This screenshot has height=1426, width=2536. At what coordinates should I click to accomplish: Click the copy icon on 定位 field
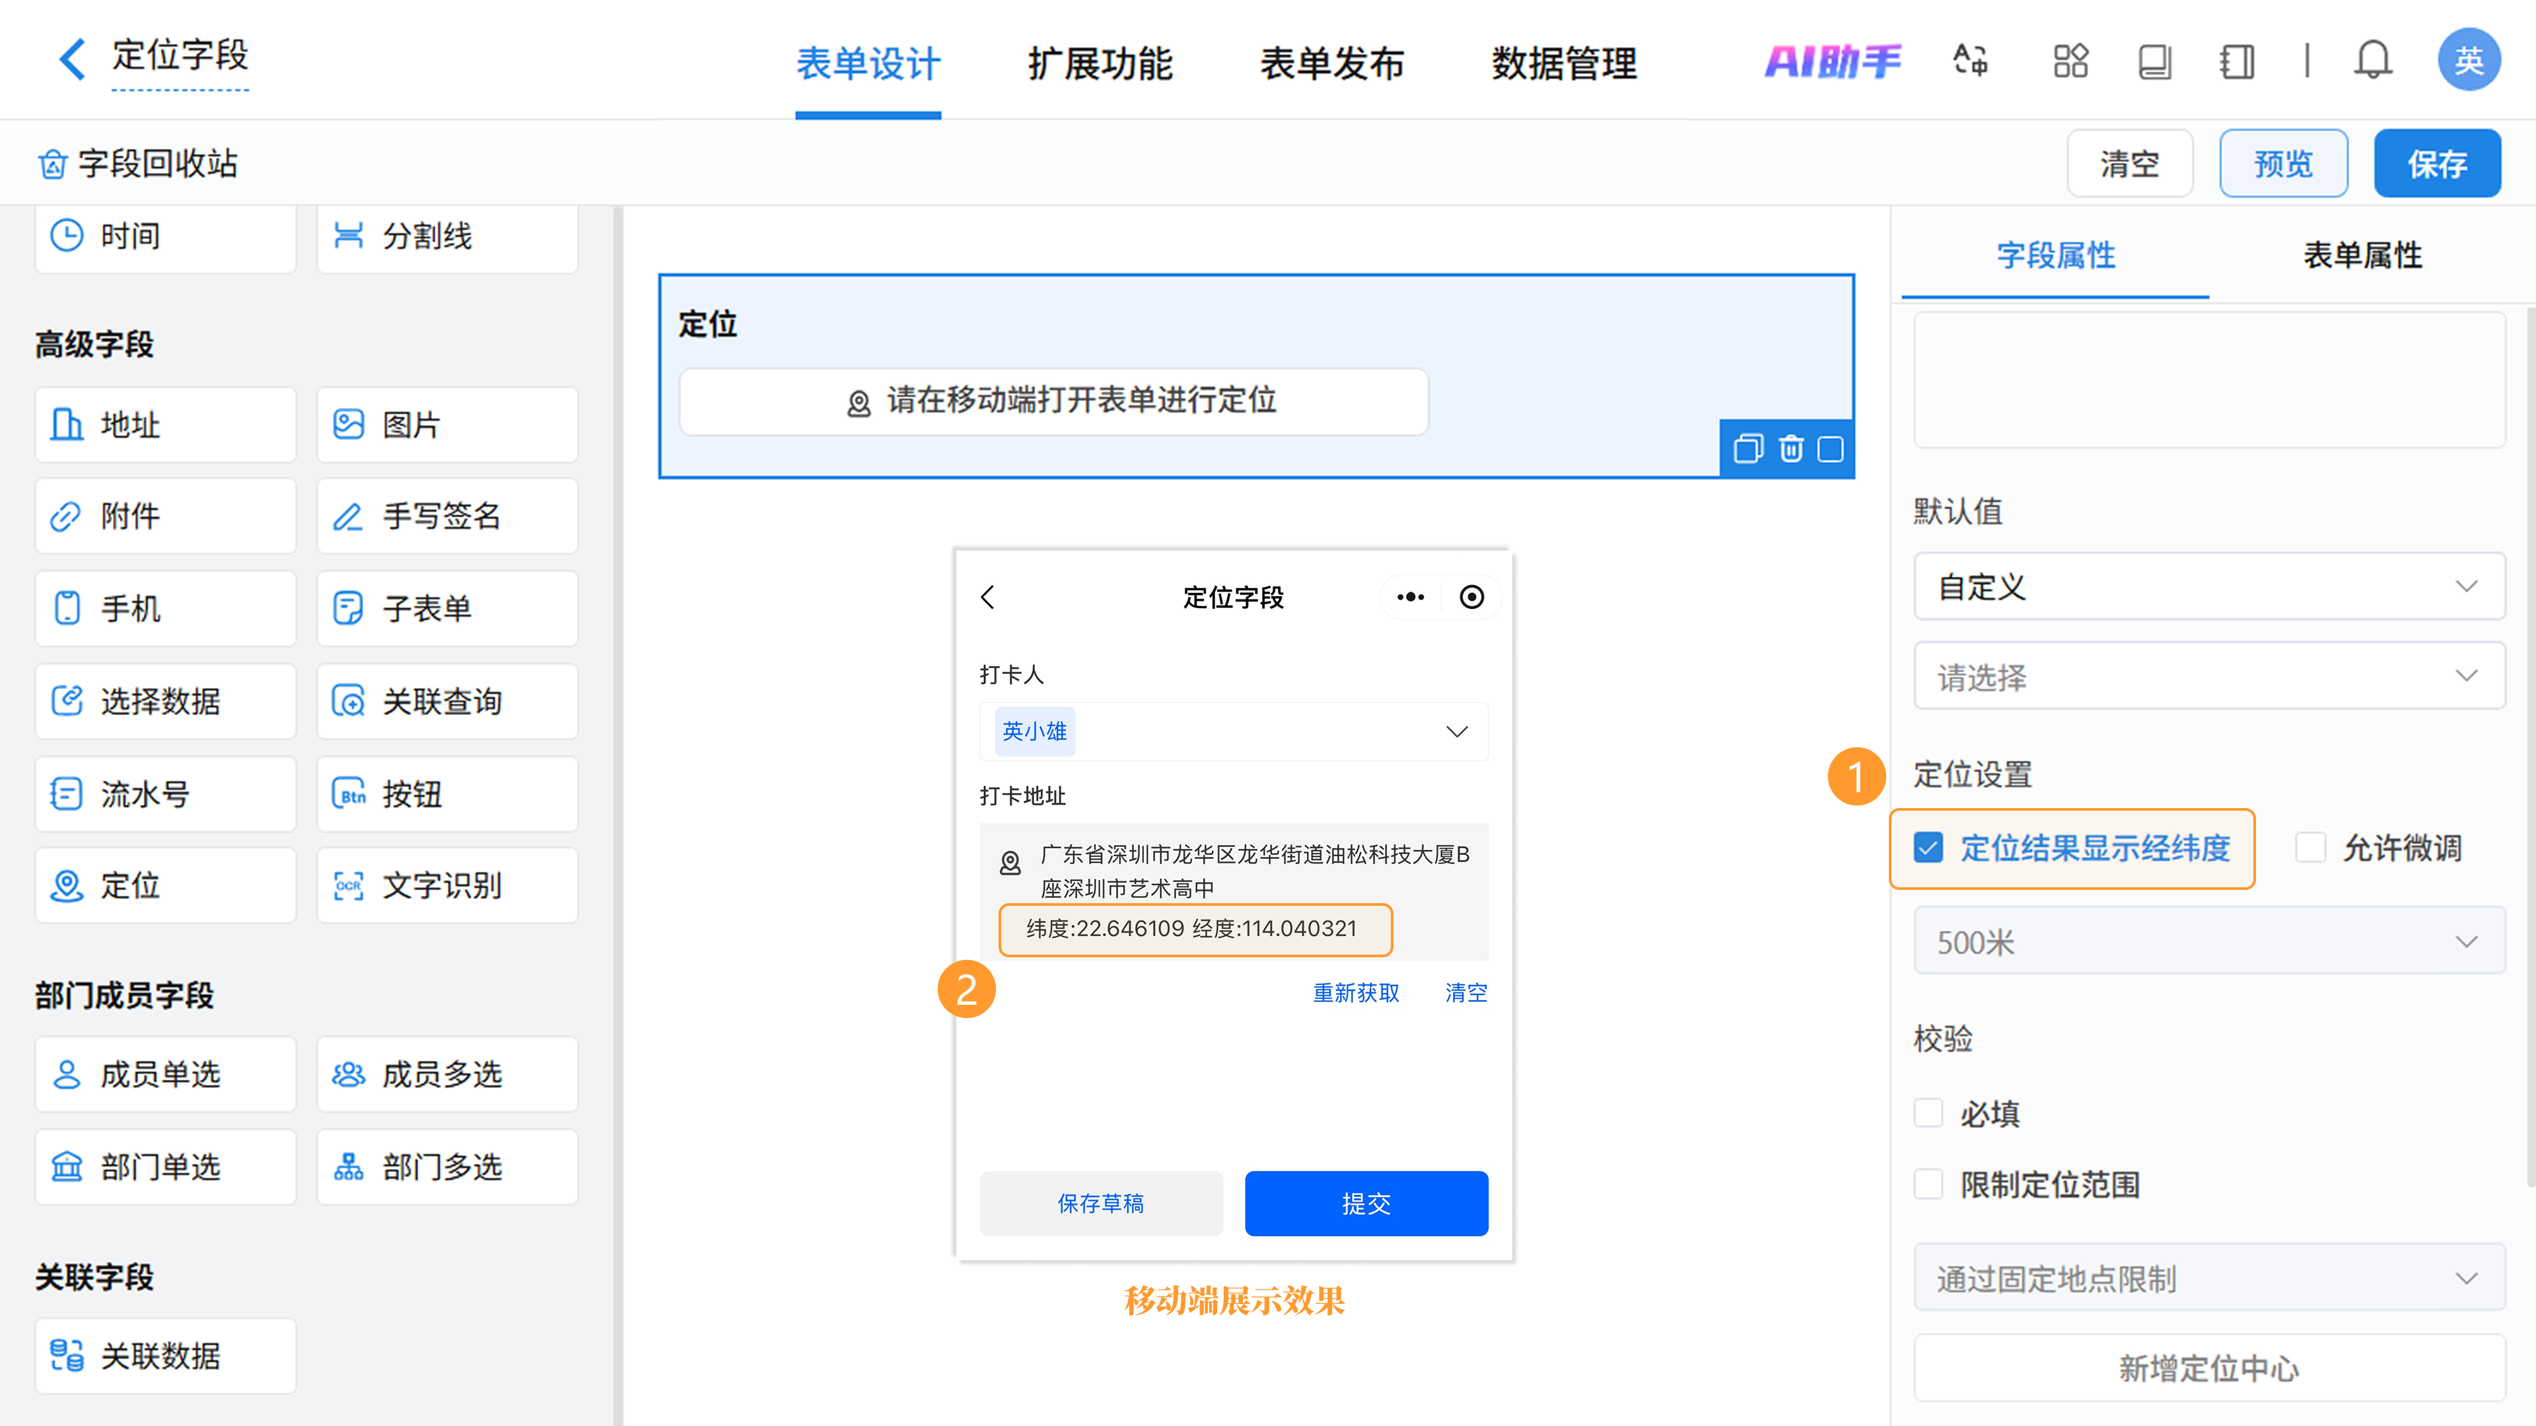pyautogui.click(x=1747, y=449)
